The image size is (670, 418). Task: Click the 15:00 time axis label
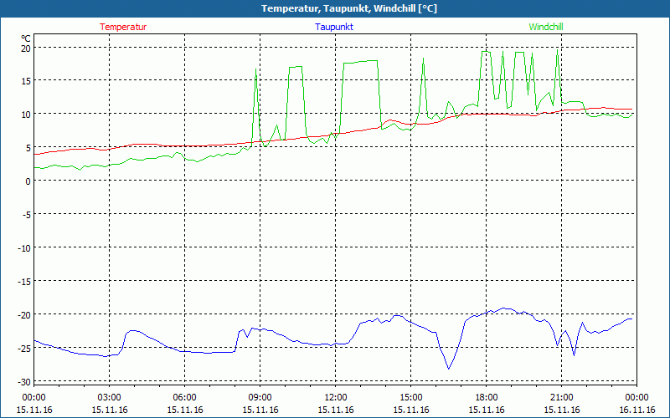click(x=411, y=398)
